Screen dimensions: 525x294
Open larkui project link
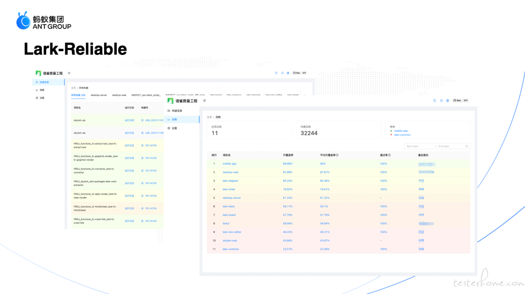tap(226, 224)
